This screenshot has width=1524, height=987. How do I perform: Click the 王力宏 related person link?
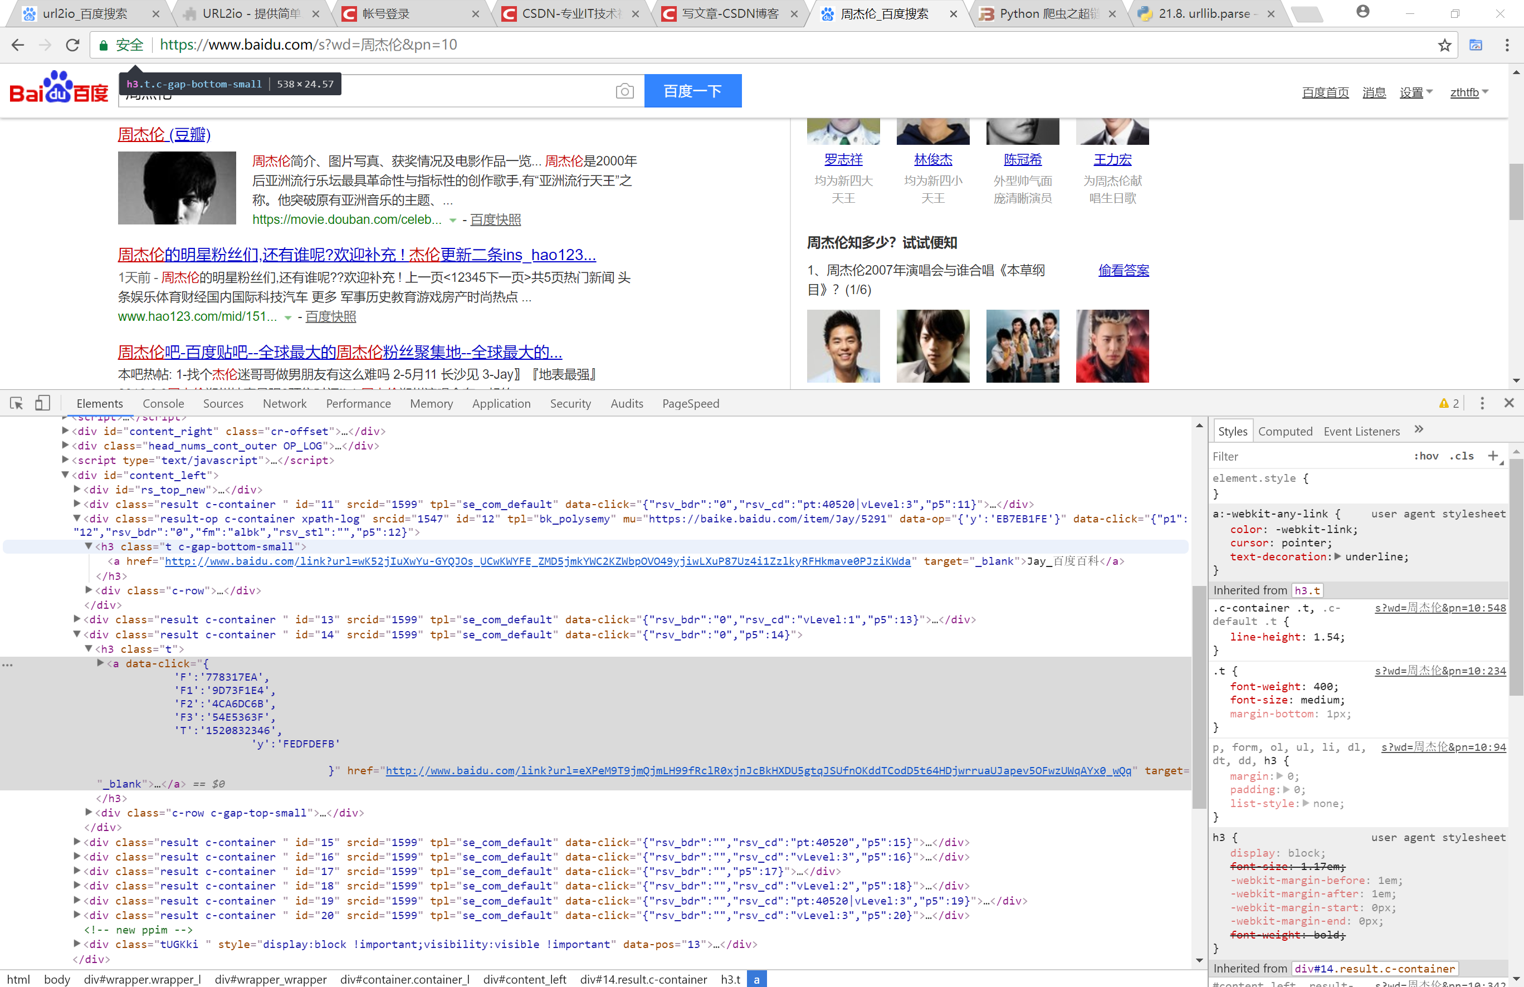1112,159
